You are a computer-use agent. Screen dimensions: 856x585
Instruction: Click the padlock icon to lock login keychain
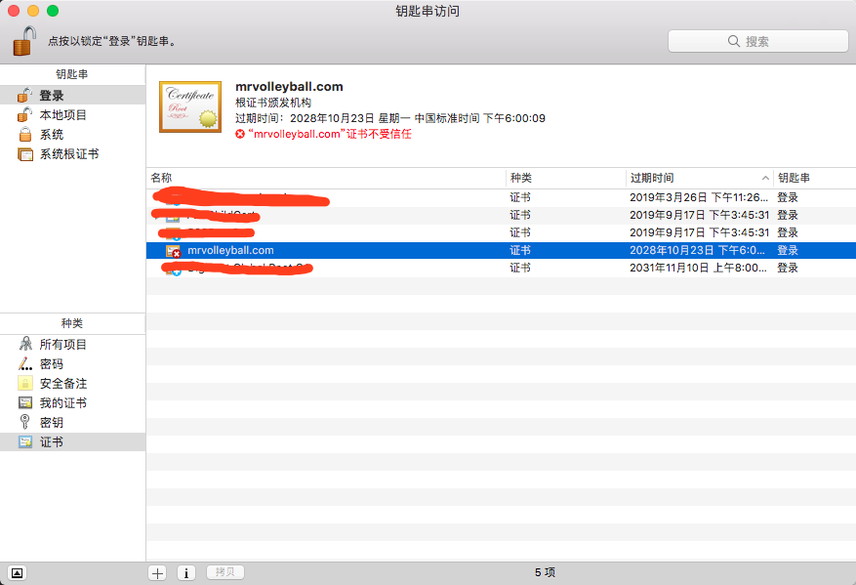coord(24,41)
